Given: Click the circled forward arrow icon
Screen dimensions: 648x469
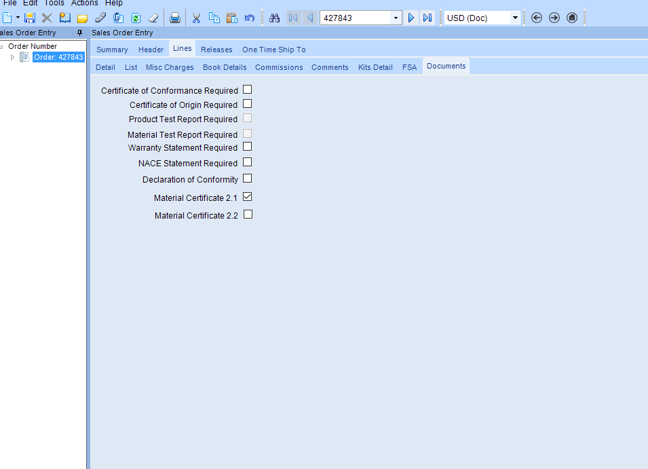Looking at the screenshot, I should pos(554,18).
